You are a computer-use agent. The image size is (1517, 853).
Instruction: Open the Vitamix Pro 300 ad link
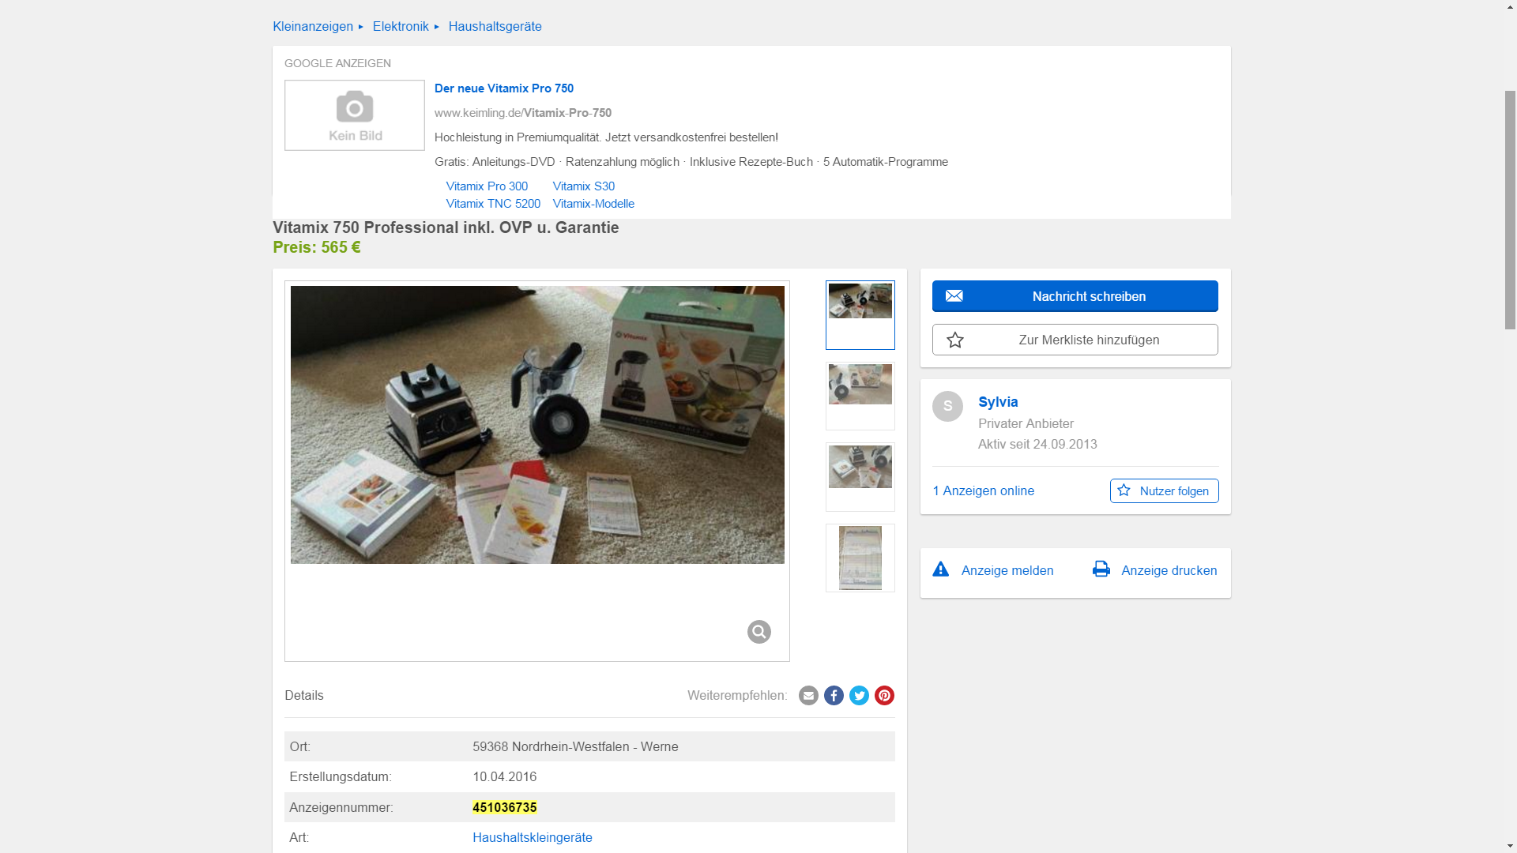click(x=487, y=186)
